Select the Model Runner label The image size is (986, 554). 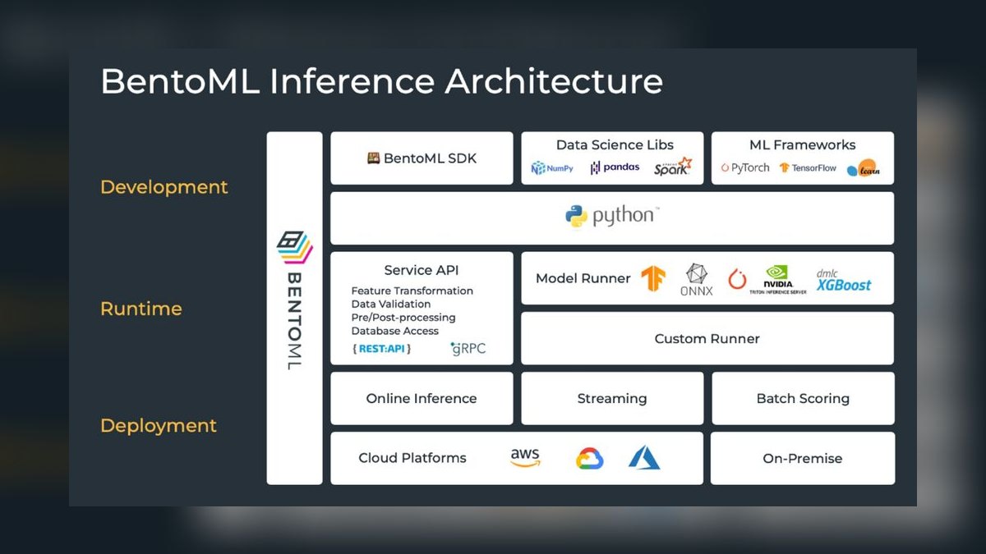click(x=583, y=278)
